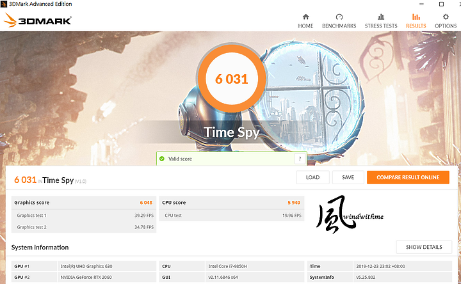Click the SHOW DETAILS button

point(424,247)
